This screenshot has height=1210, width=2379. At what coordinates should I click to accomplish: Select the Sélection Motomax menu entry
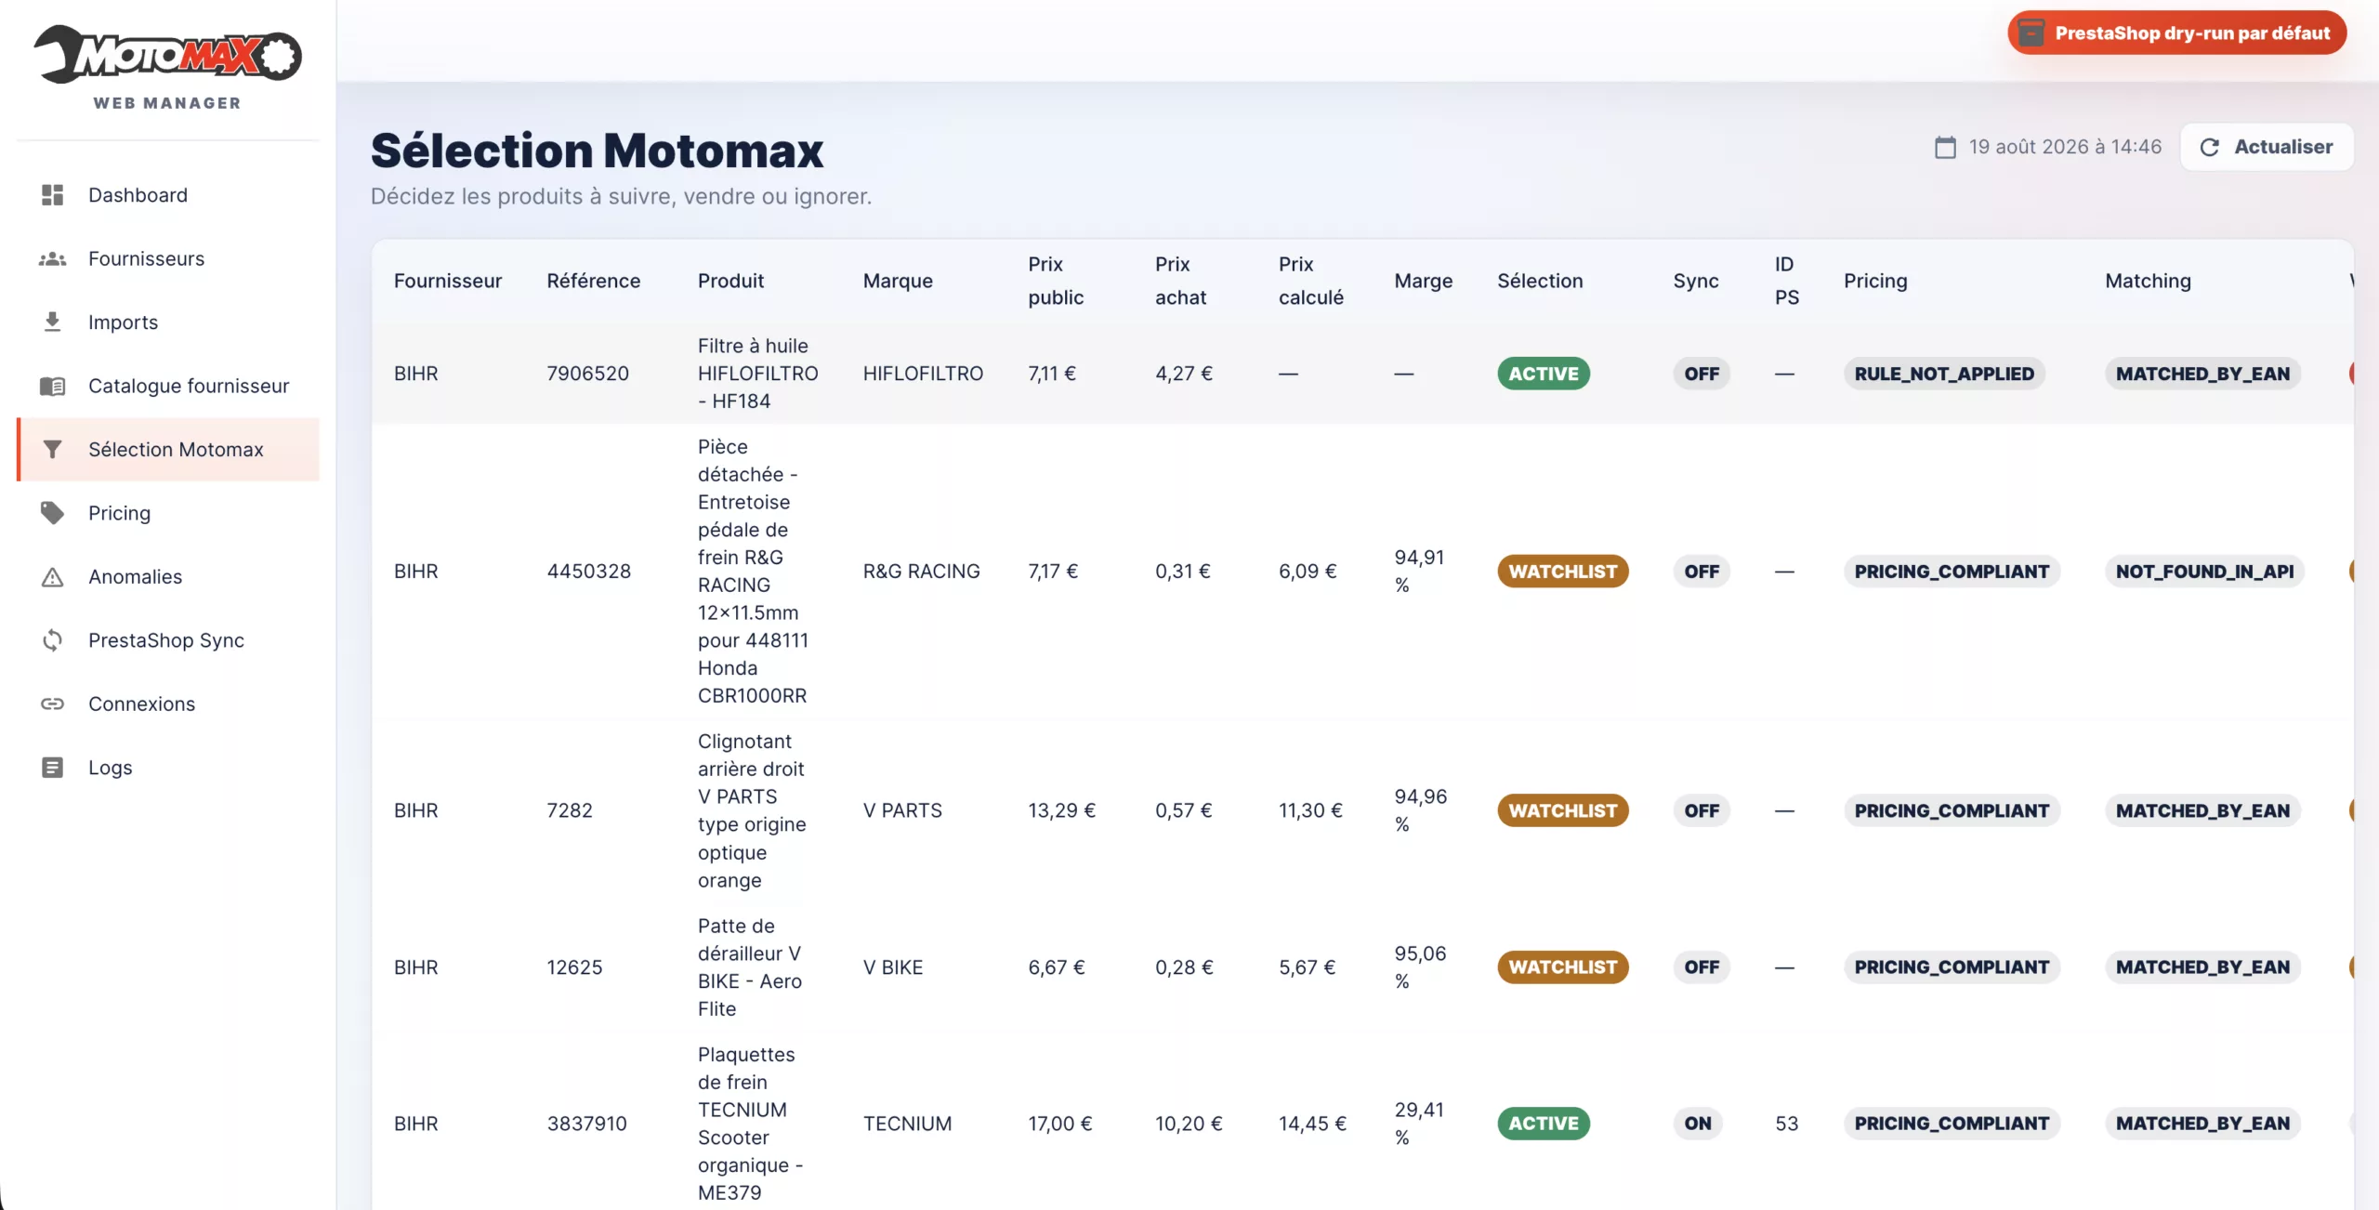(168, 450)
